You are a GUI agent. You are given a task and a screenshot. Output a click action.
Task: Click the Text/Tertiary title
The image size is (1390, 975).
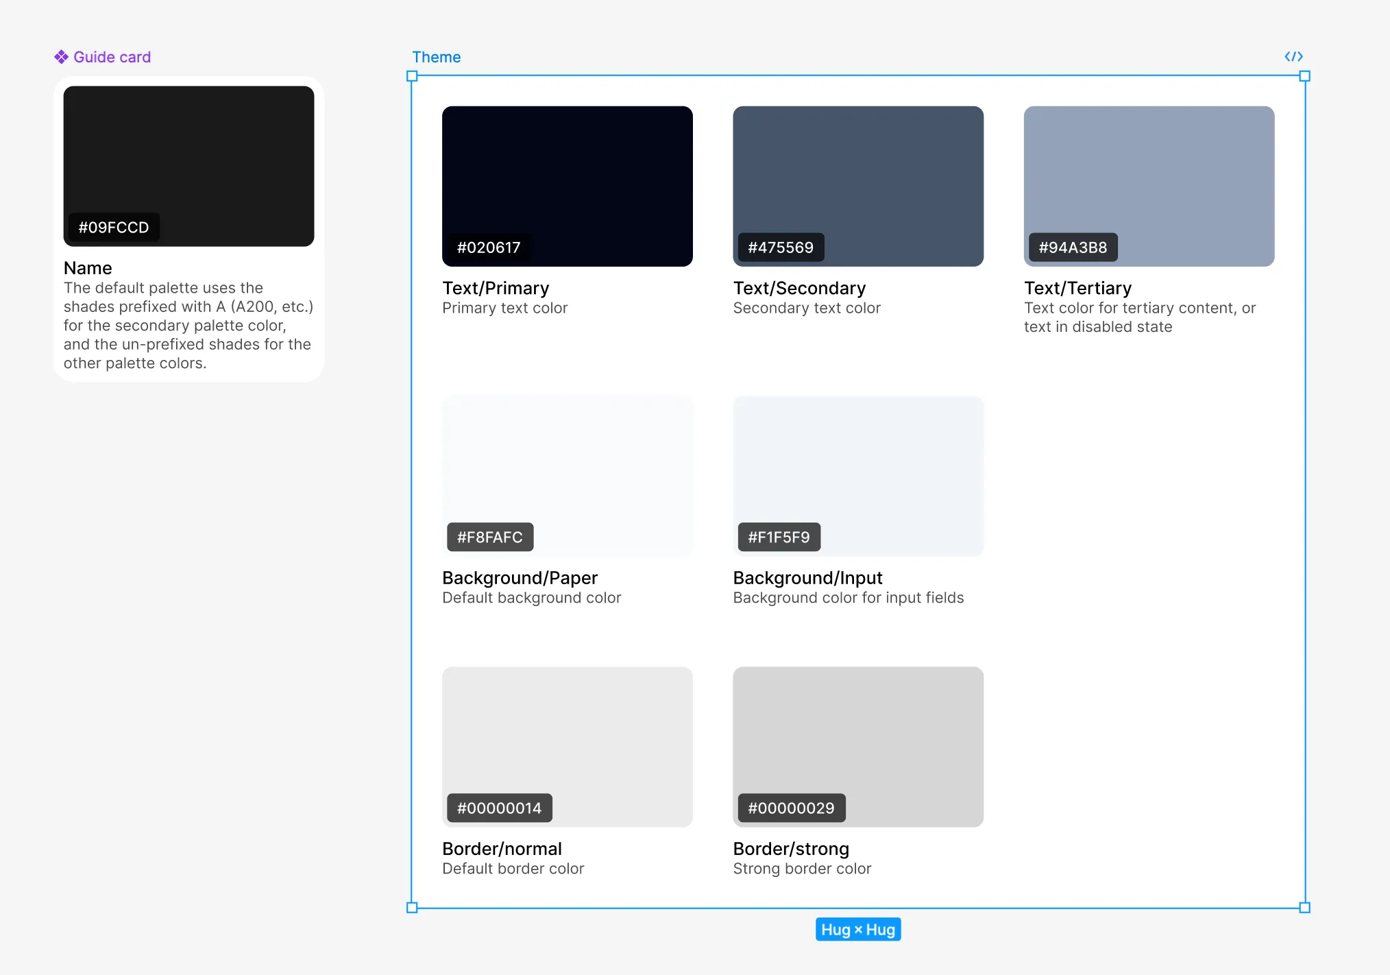click(x=1077, y=288)
